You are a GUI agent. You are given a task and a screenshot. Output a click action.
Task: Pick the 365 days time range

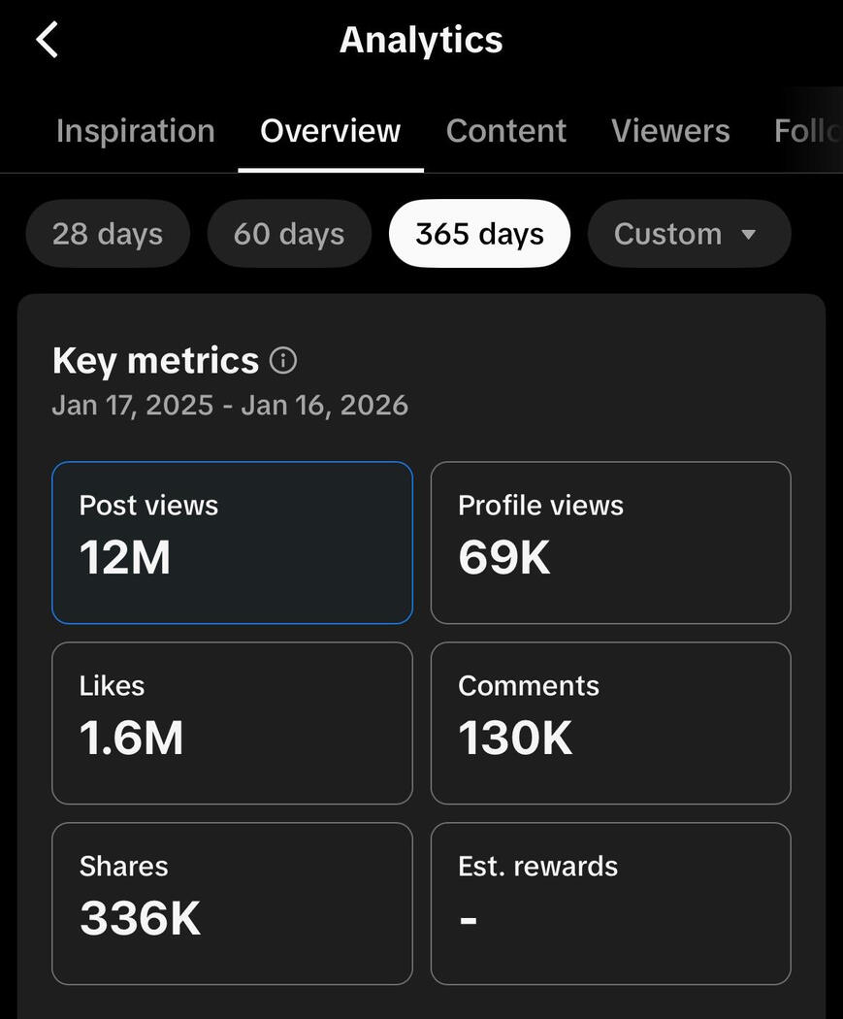click(x=479, y=234)
